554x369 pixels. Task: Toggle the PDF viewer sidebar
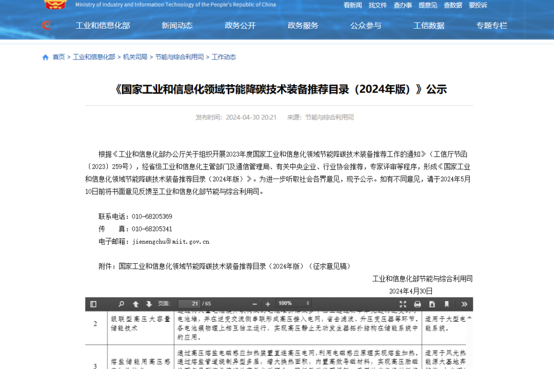93,304
